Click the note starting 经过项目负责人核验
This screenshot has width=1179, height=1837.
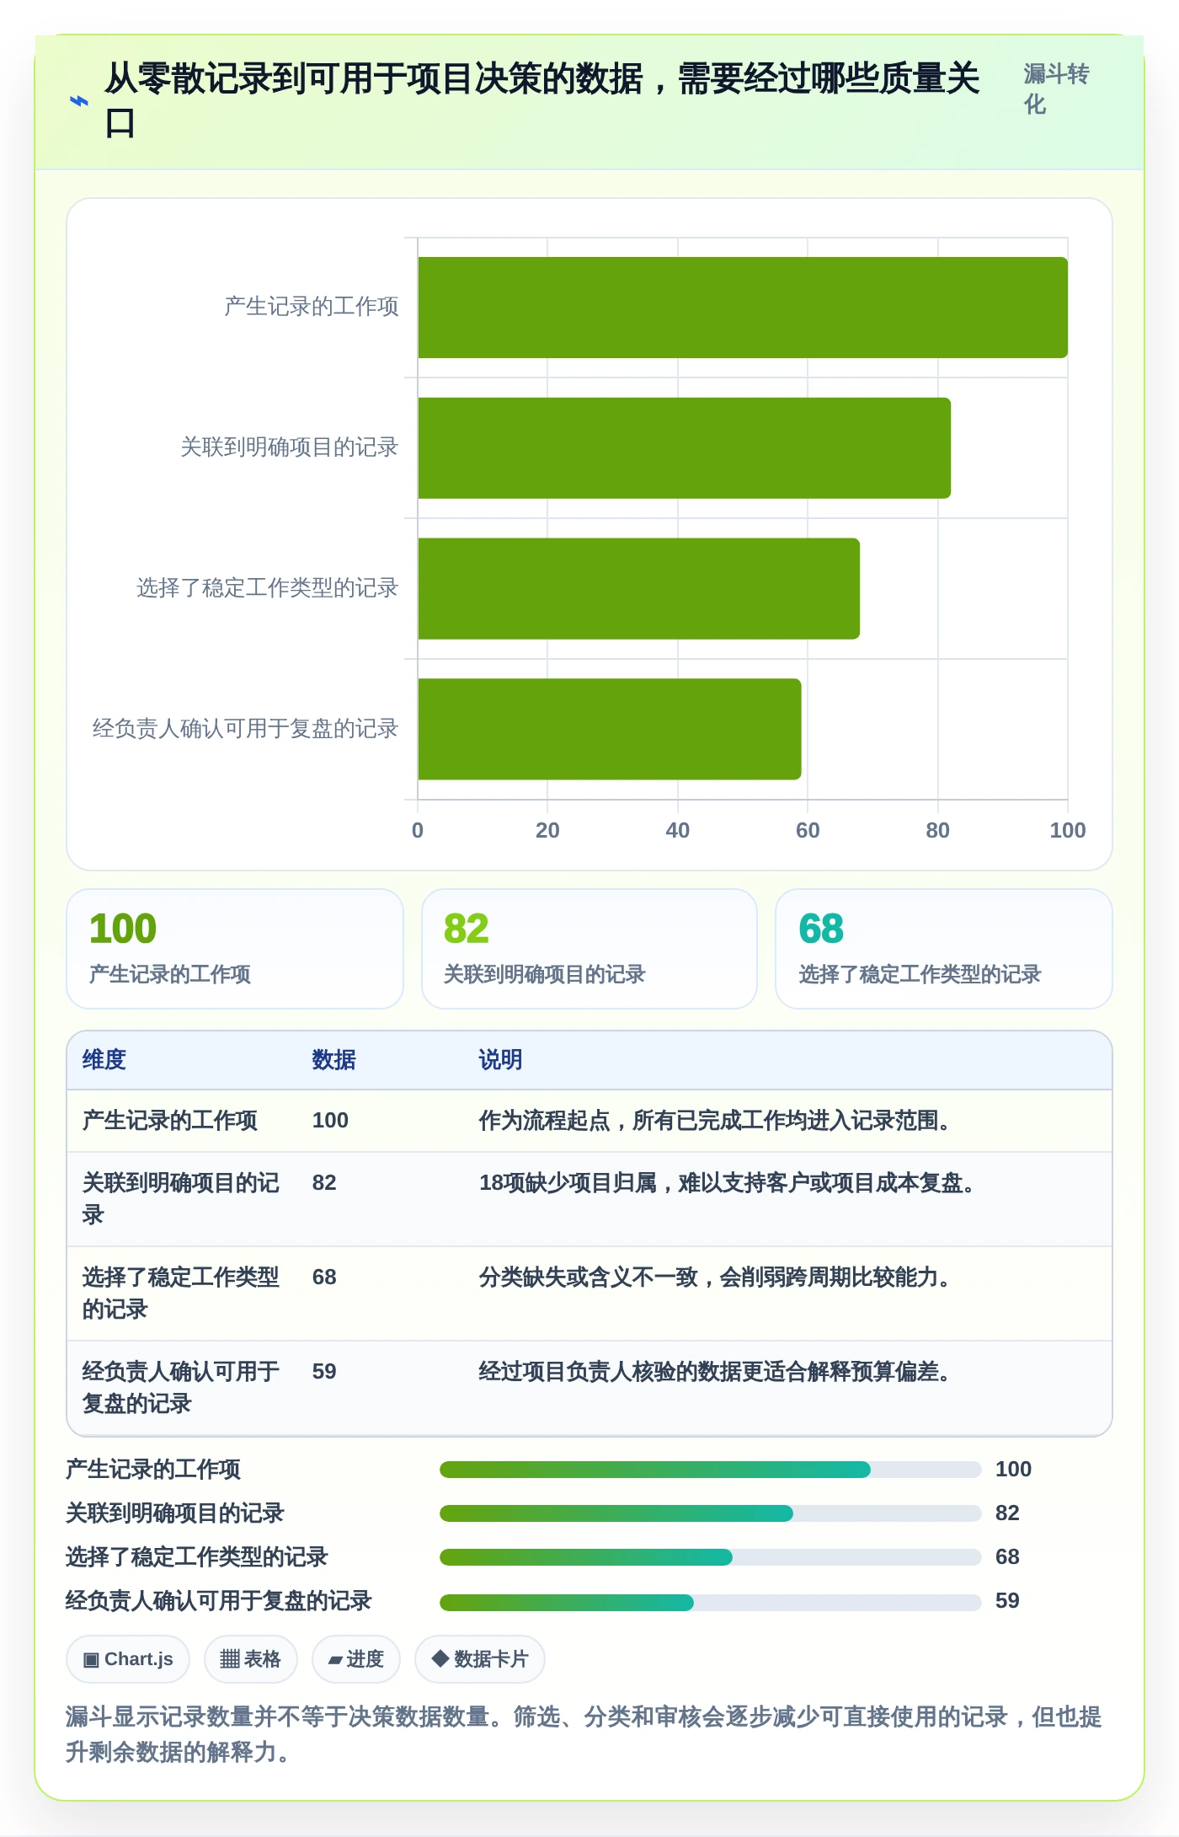click(x=714, y=1371)
